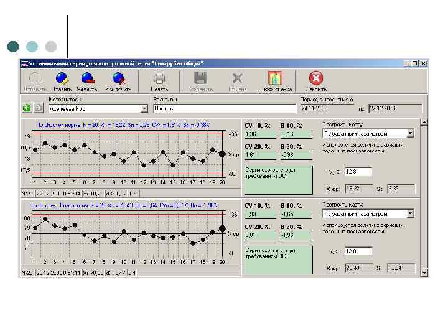448x336 pixels.
Task: Click the scrollbar down arrow
Action: coord(424,273)
